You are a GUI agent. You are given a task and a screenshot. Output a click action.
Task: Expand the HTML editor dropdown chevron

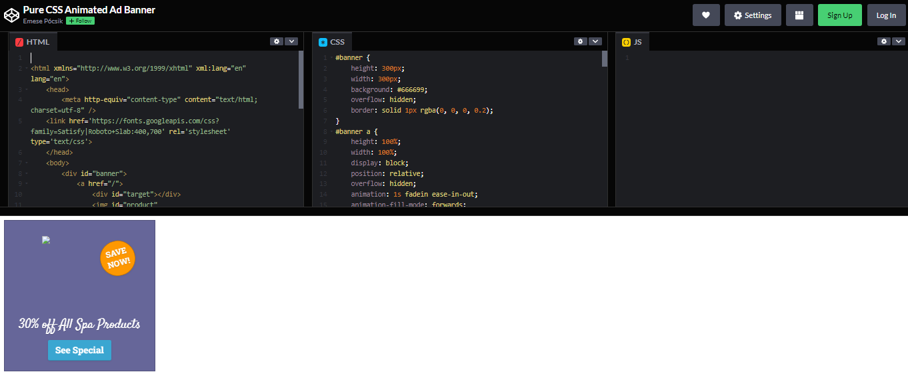coord(291,41)
